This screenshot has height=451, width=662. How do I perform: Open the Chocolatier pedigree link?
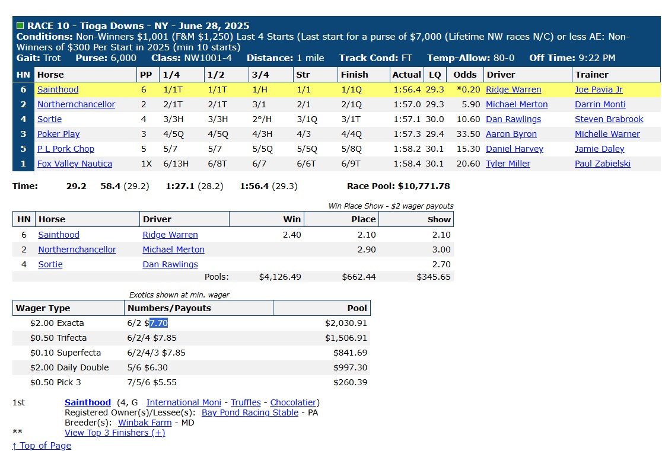[294, 402]
